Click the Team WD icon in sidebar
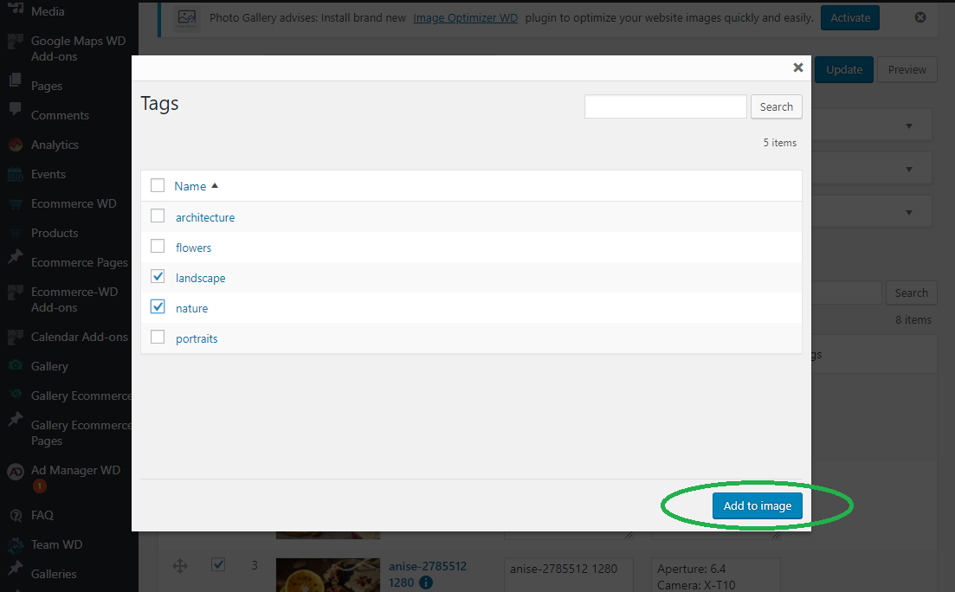955x592 pixels. 16,544
